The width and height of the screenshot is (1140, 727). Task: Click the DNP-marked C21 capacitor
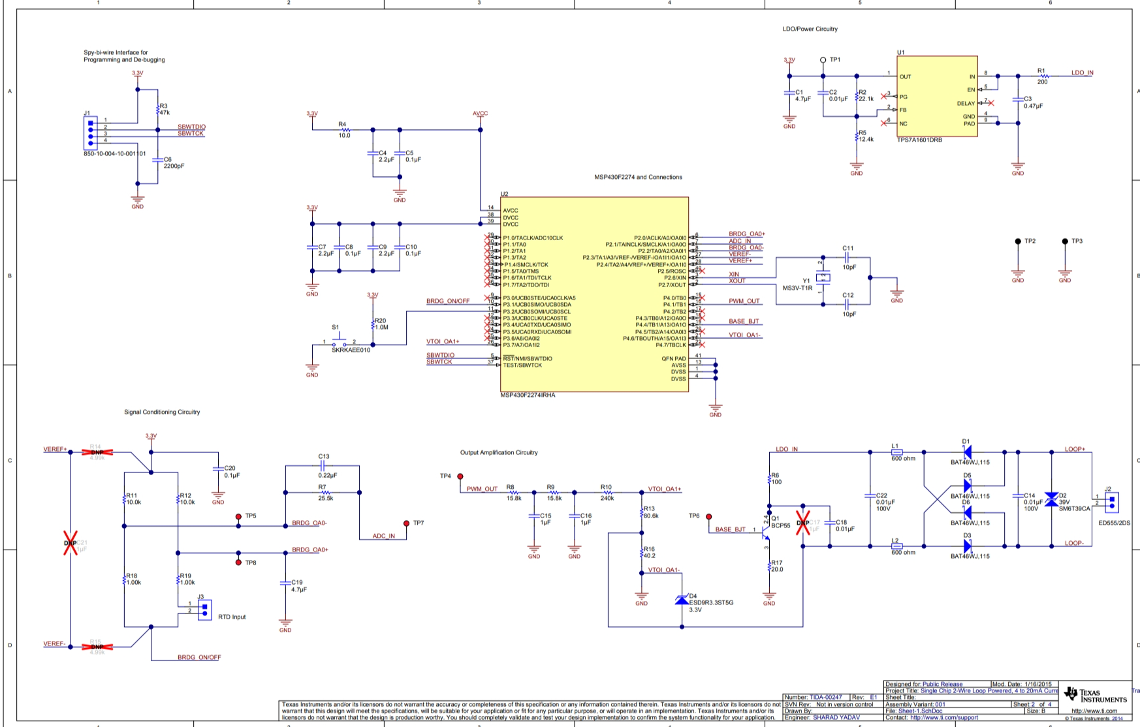point(70,543)
